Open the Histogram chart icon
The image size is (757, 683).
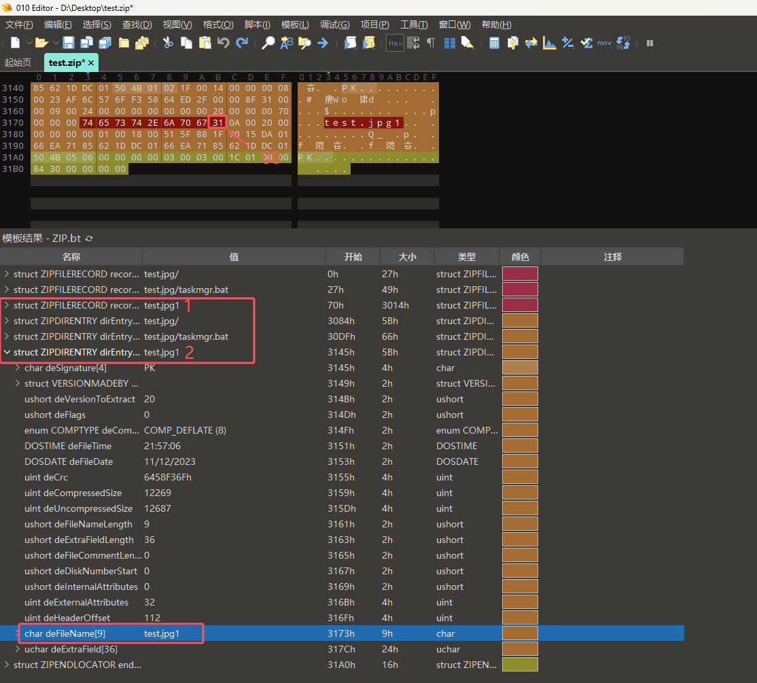tap(550, 43)
